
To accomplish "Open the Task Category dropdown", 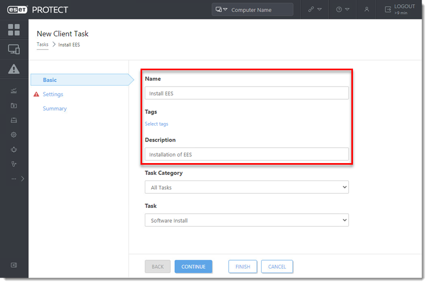I will click(247, 187).
